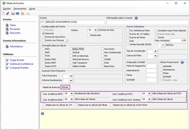Expand the Cod. Incidência IRRF dropdown
Image resolution: width=190 pixels, height=130 pixels.
[72, 94]
